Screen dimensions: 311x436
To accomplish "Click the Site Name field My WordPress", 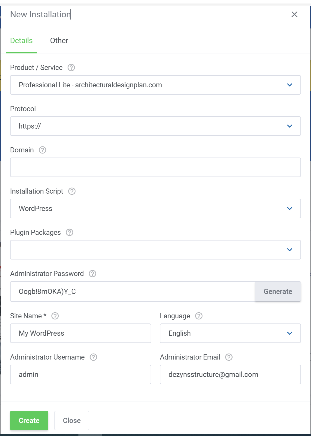I will tap(81, 333).
